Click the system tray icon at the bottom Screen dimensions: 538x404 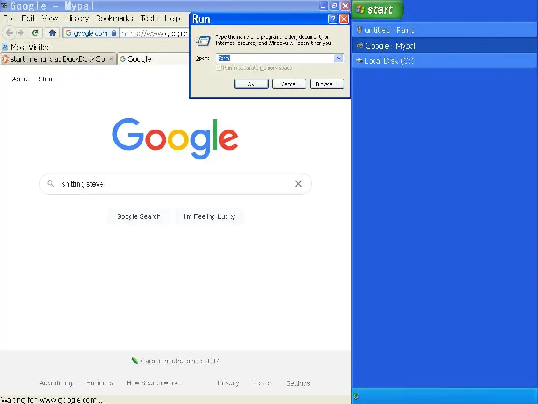tap(356, 396)
